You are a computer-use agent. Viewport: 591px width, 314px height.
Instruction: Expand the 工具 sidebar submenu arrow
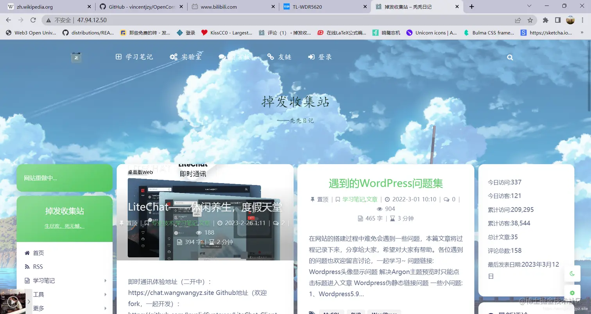(106, 294)
